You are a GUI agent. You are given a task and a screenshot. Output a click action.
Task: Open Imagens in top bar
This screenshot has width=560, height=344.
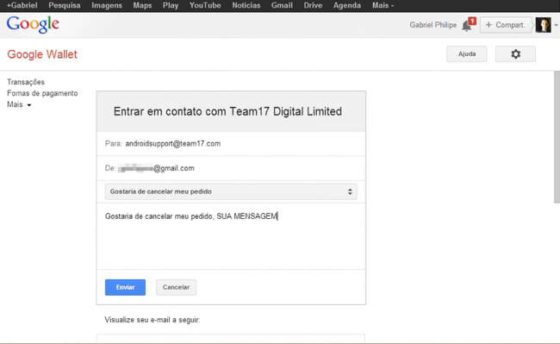107,5
